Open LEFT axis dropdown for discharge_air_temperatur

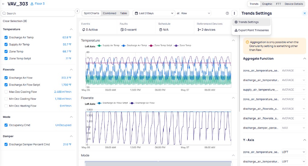(x=294, y=161)
